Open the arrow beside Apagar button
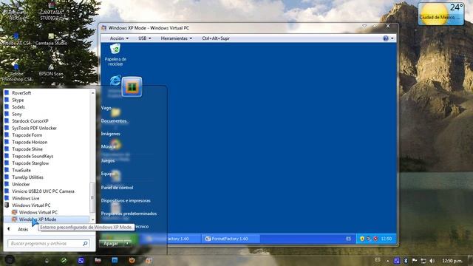 [127, 243]
